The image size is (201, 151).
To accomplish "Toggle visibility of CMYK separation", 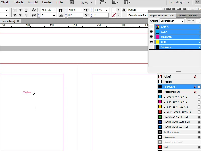I will coord(152,27).
